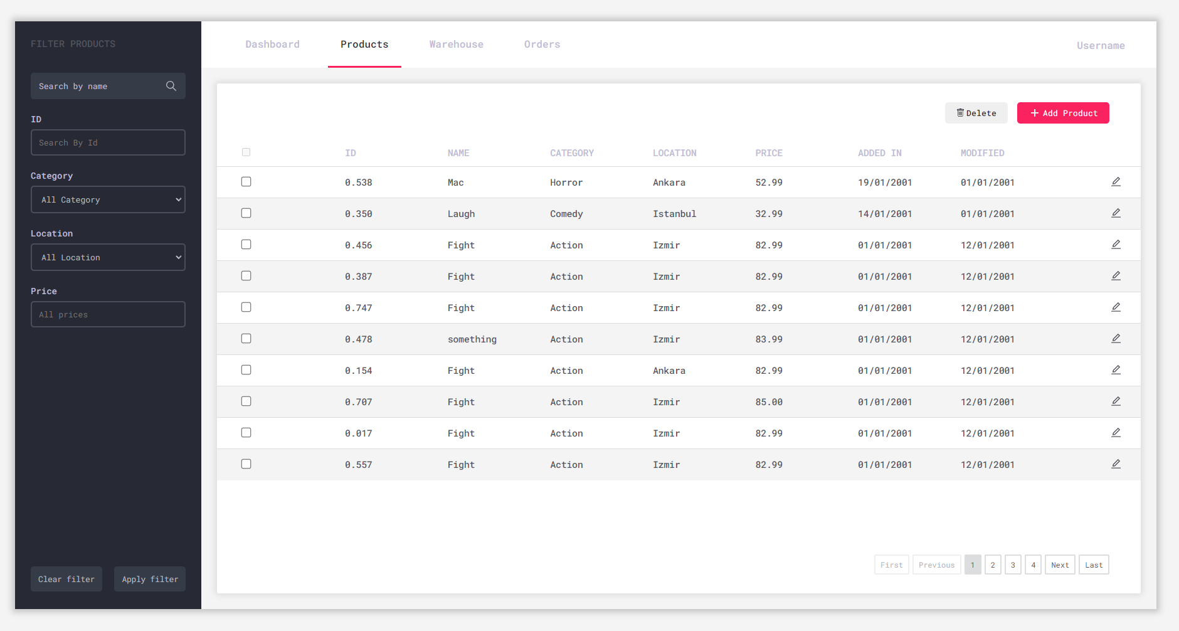Click the edit pencil for product Mac
The image size is (1179, 631).
pyautogui.click(x=1116, y=181)
